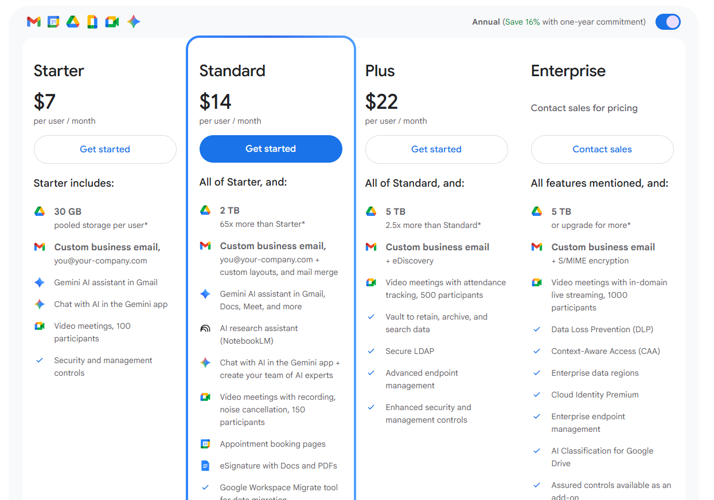
Task: Click the Google Docs icon in the header
Action: [92, 22]
